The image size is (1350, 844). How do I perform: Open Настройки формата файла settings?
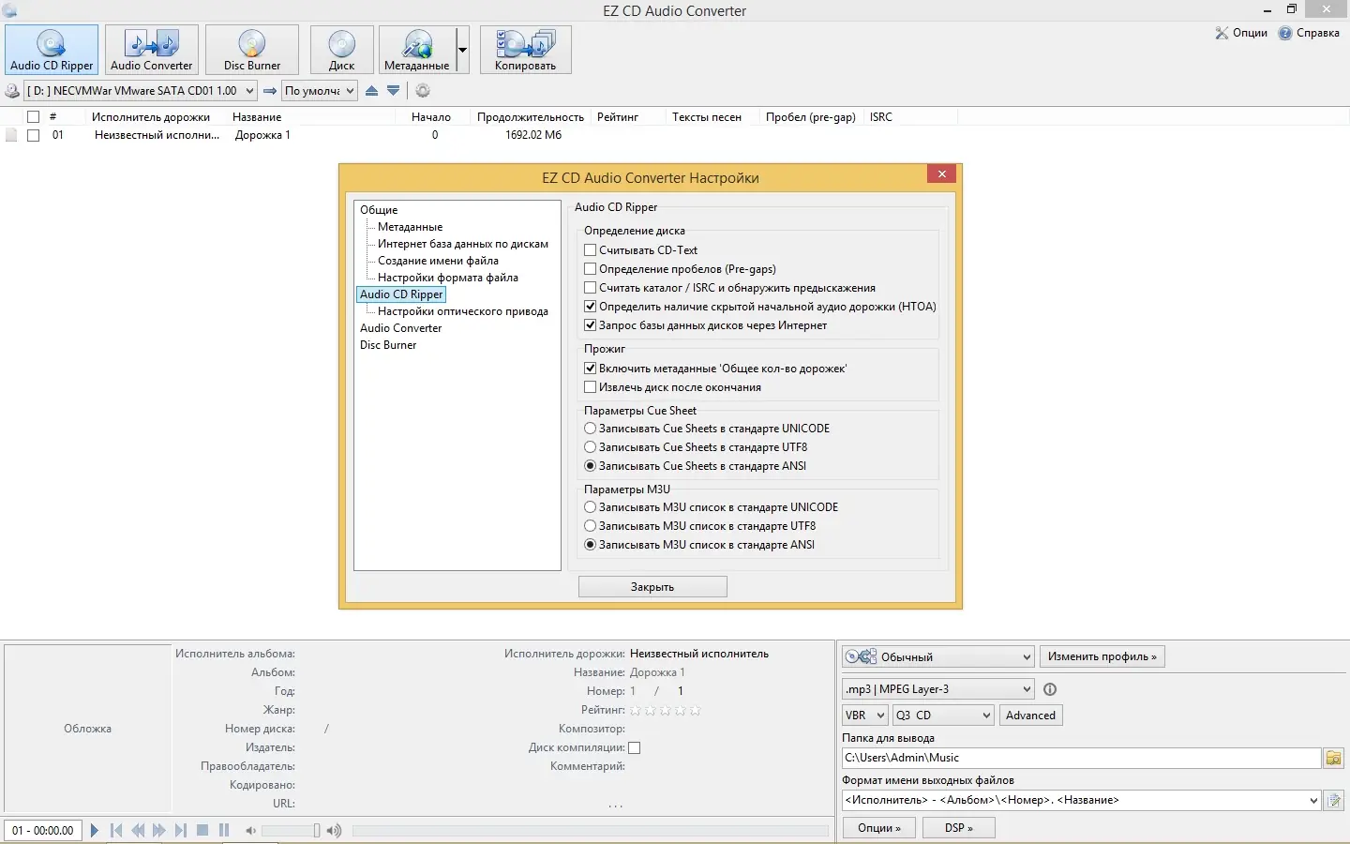tap(448, 278)
